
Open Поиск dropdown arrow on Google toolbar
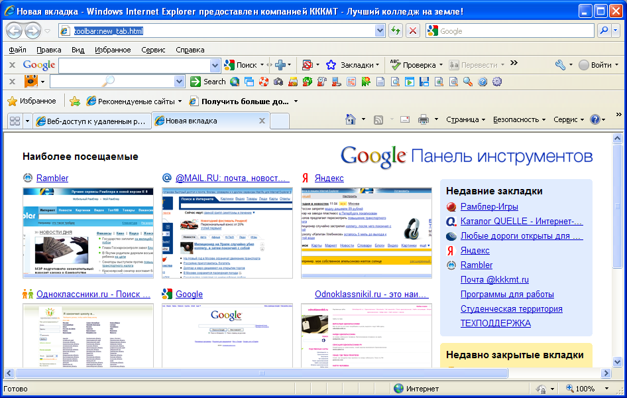click(262, 65)
